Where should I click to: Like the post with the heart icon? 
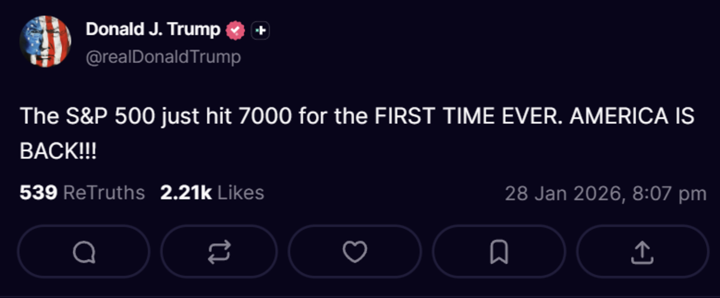[355, 253]
